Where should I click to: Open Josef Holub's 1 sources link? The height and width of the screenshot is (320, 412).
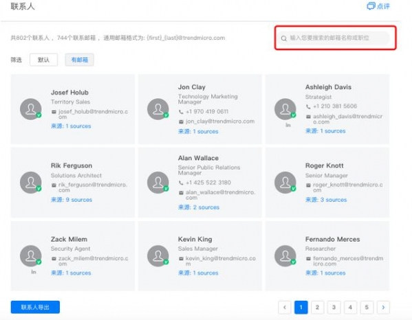coord(71,126)
